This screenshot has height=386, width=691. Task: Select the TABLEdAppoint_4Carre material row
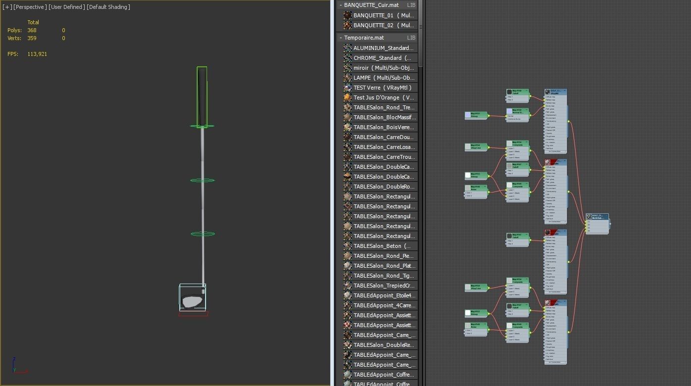tap(379, 305)
